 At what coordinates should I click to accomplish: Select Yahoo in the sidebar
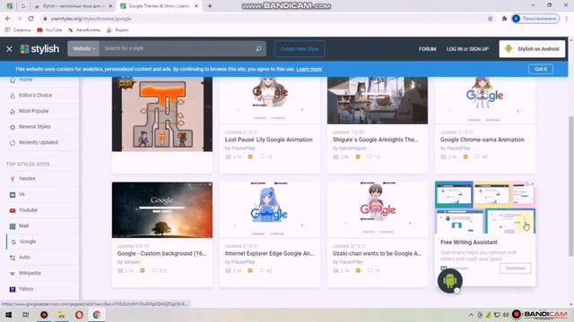click(x=26, y=288)
